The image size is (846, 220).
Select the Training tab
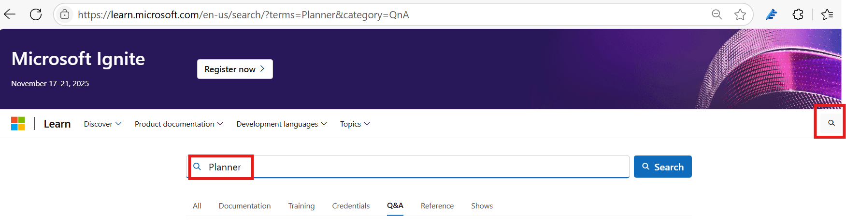(301, 206)
